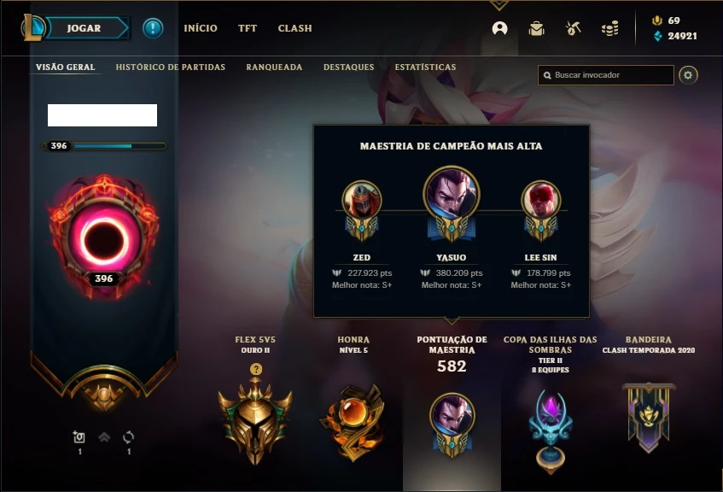723x492 pixels.
Task: Click the Buscar invocador search field
Action: click(x=605, y=75)
